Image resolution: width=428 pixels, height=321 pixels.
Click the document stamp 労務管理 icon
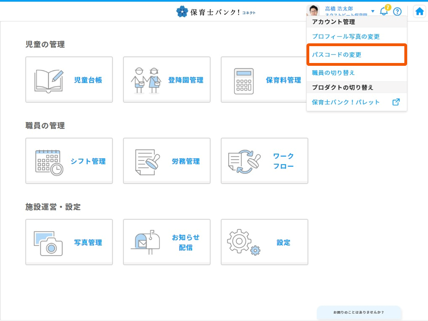(147, 162)
